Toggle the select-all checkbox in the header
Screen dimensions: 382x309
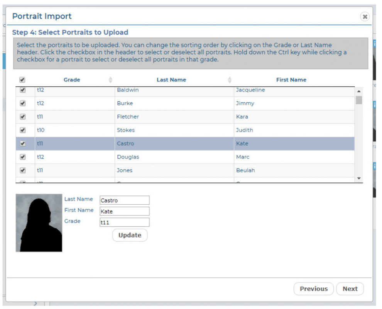pyautogui.click(x=22, y=80)
